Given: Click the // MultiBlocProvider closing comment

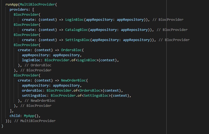Looking at the screenshot, I should pyautogui.click(x=35, y=121).
